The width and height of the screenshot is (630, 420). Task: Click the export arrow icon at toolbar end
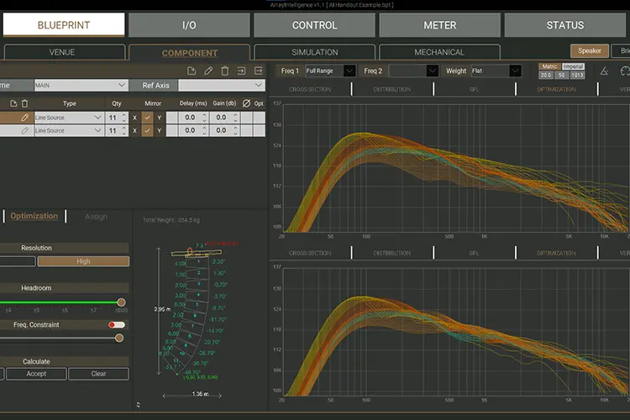[259, 71]
